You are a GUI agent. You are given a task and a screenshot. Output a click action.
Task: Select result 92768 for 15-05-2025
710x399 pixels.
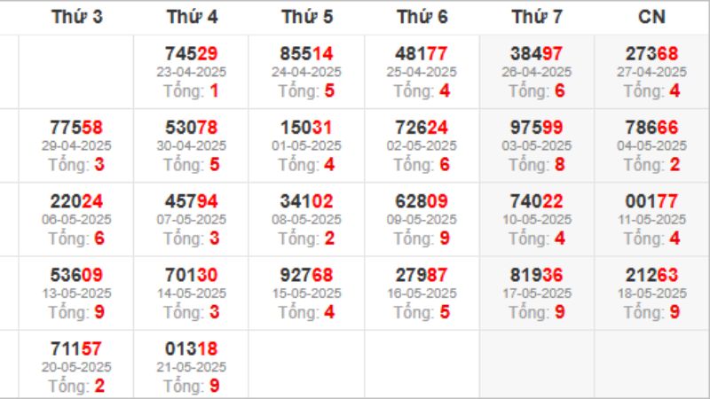pyautogui.click(x=306, y=275)
